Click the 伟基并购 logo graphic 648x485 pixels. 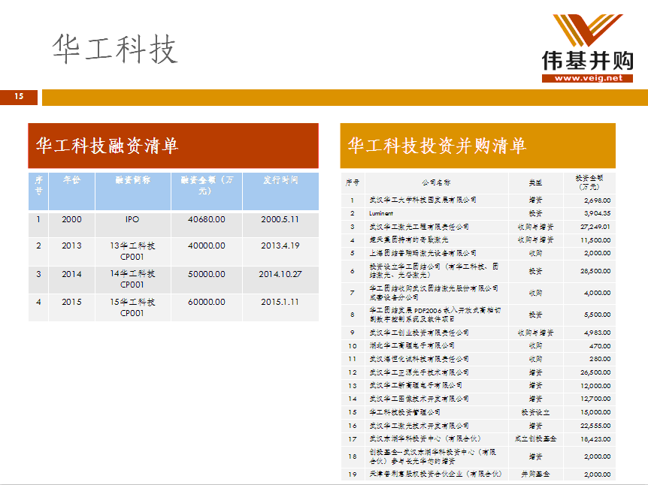[x=587, y=48]
